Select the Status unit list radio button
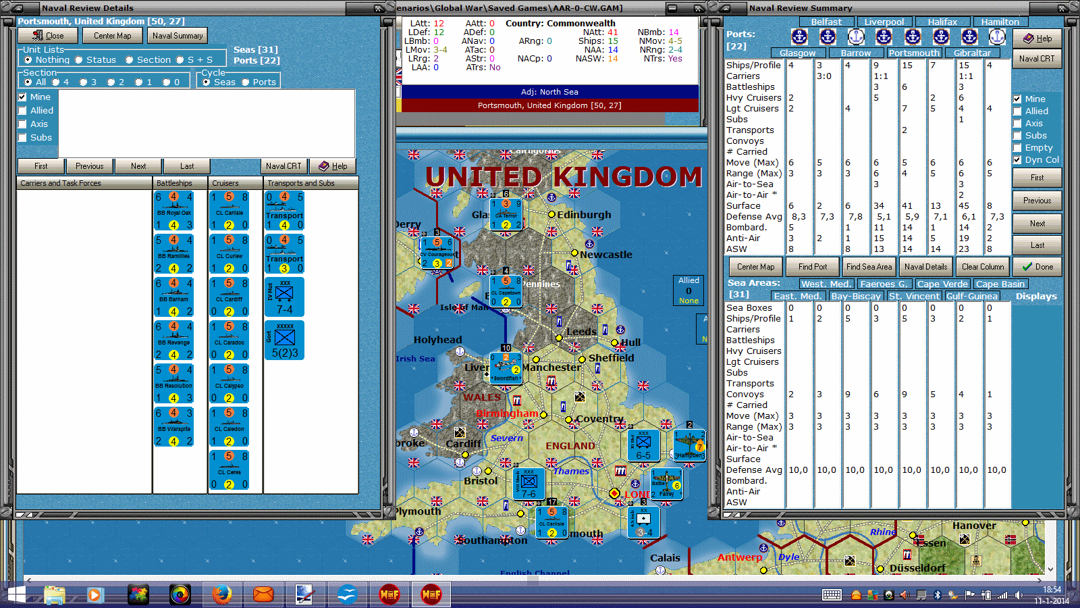The image size is (1080, 608). (79, 60)
